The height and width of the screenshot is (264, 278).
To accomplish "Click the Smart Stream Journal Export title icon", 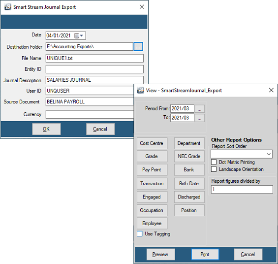I will (8, 7).
